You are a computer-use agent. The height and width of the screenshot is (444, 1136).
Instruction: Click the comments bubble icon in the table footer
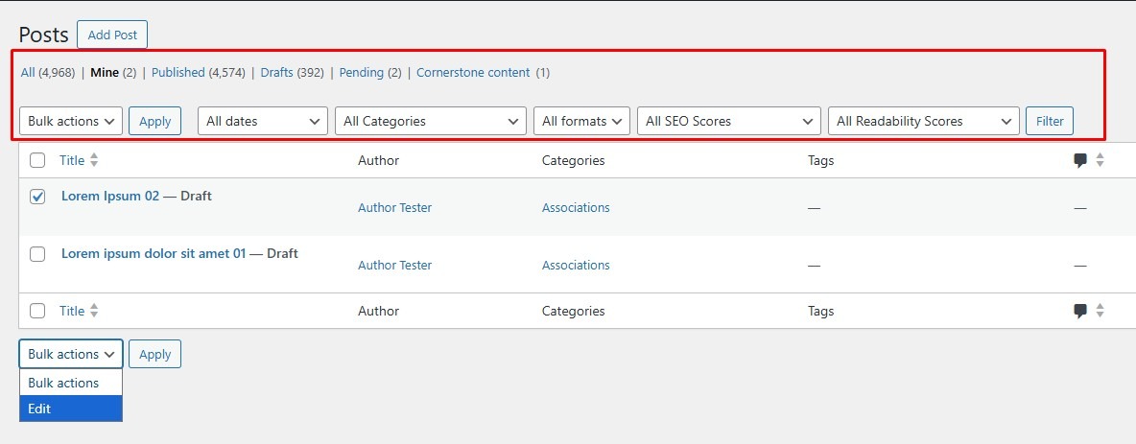pyautogui.click(x=1080, y=312)
